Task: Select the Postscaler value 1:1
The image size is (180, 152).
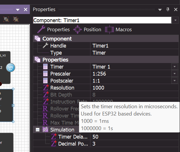Action: (x=96, y=81)
